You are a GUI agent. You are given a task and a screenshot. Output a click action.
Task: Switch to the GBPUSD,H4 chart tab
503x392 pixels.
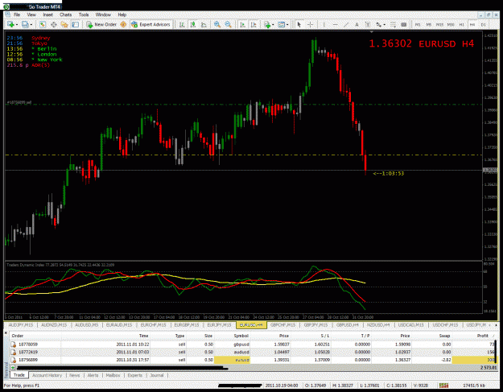coord(348,325)
